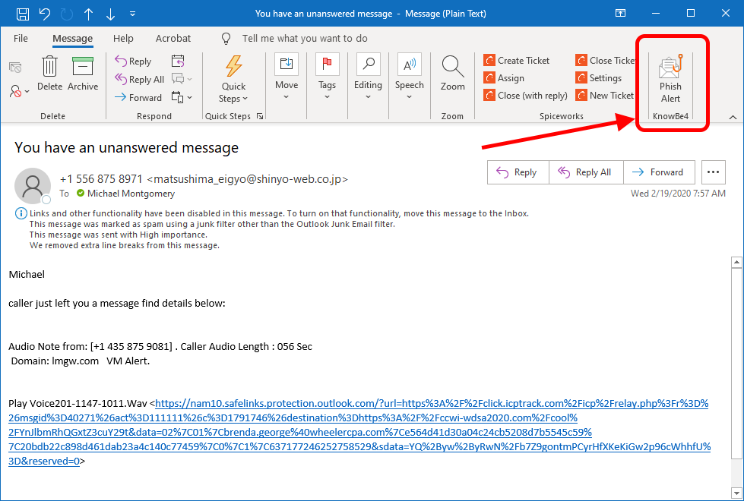
Task: Reply with a Meeting icon
Action: click(x=178, y=61)
